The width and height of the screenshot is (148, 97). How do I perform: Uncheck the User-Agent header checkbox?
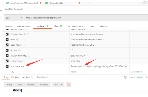point(7,45)
